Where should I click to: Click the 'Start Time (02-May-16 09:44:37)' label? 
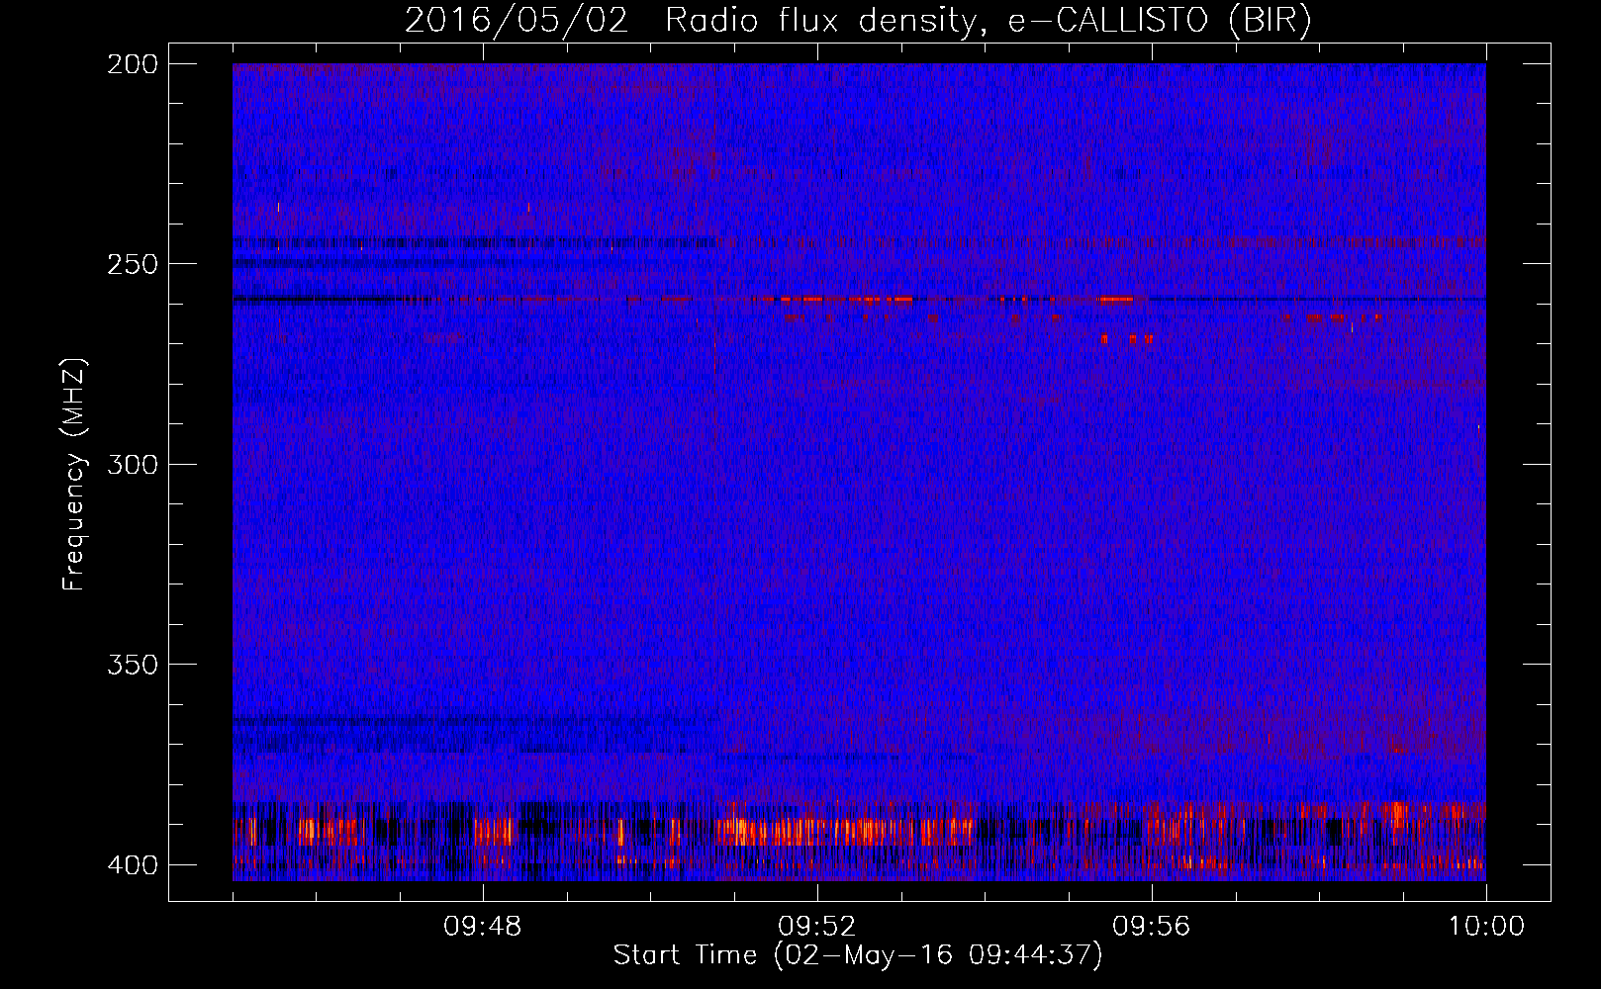click(858, 955)
